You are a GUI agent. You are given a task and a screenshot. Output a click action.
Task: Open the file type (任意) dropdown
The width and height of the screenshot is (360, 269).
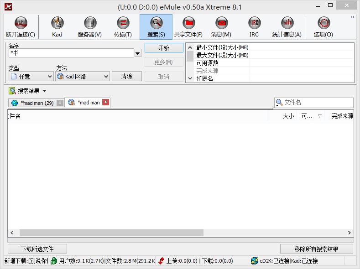click(x=31, y=76)
